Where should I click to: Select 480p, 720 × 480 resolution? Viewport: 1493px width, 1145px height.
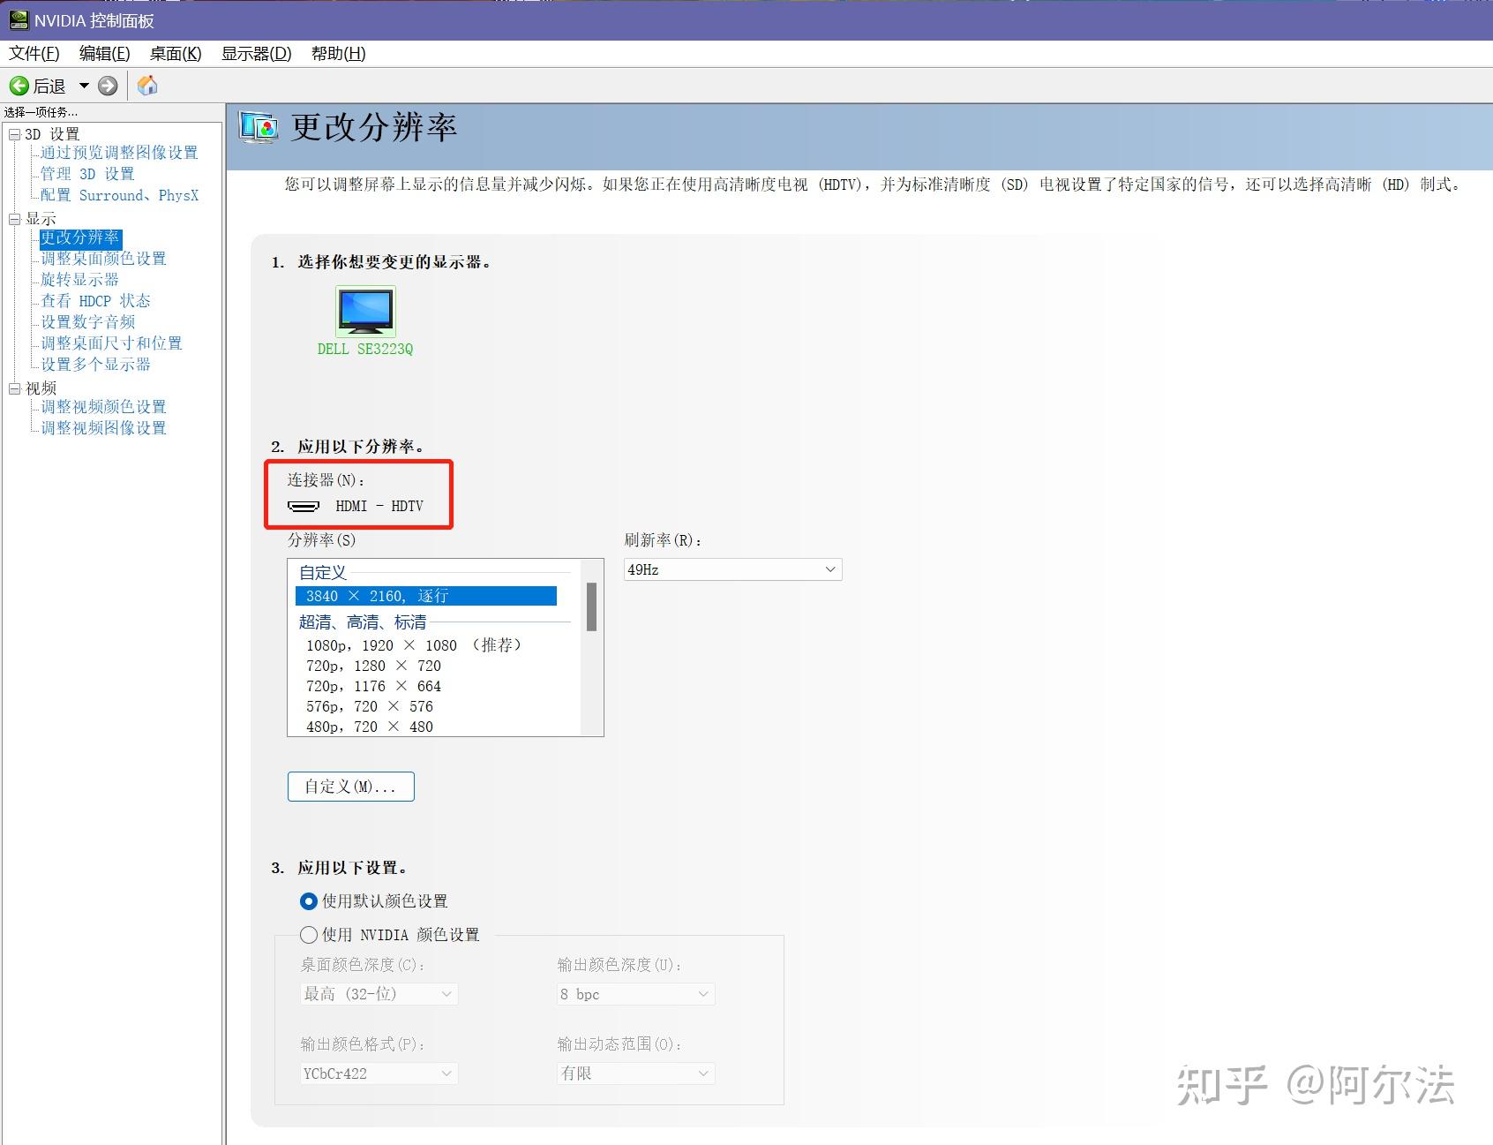point(370,727)
